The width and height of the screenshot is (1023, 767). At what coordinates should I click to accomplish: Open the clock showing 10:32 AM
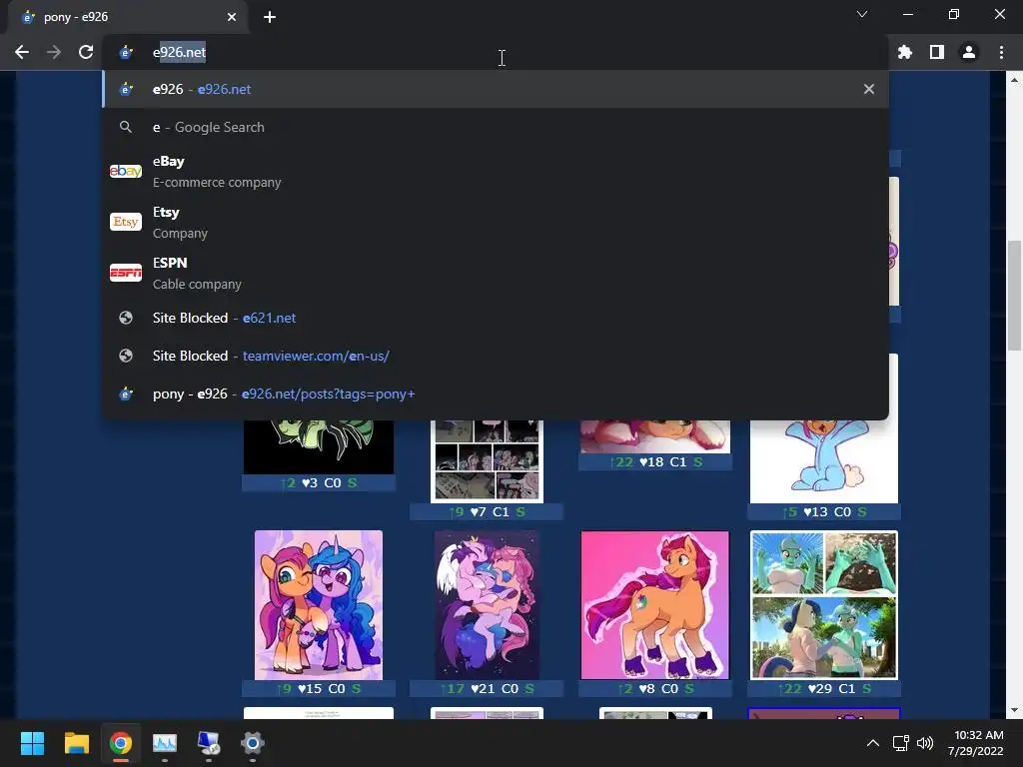pos(976,743)
